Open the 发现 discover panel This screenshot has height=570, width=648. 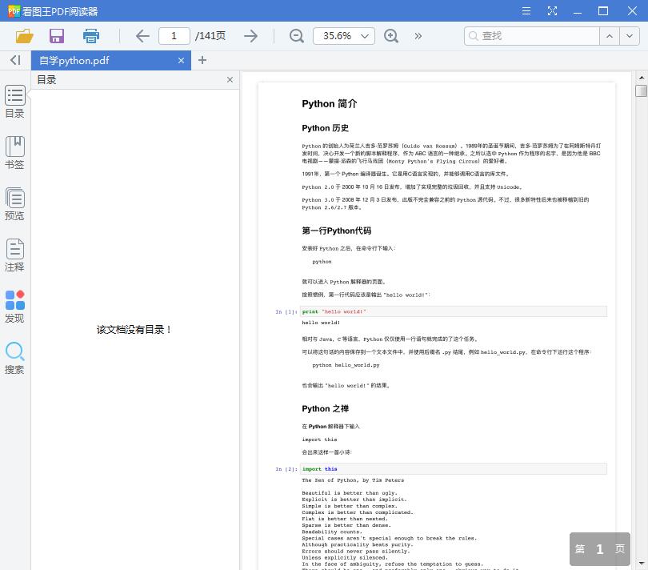(x=14, y=308)
